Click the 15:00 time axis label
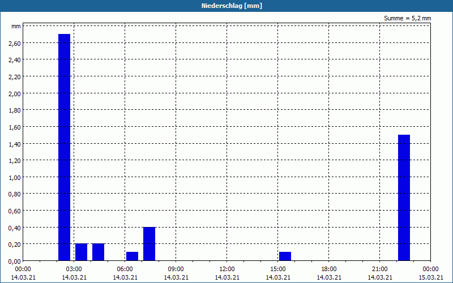This screenshot has height=283, width=453. [278, 269]
